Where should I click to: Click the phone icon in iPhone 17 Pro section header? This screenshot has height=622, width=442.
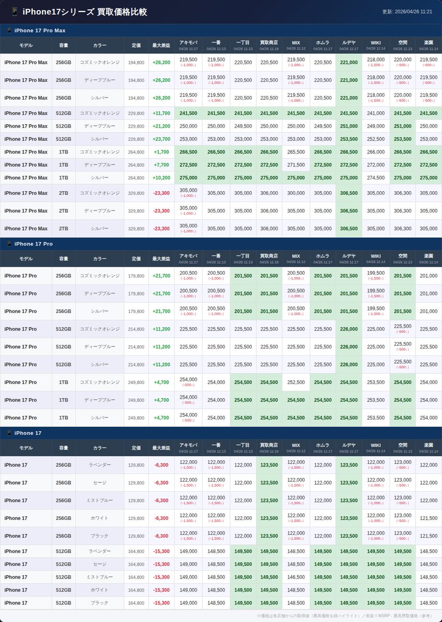pos(9,244)
